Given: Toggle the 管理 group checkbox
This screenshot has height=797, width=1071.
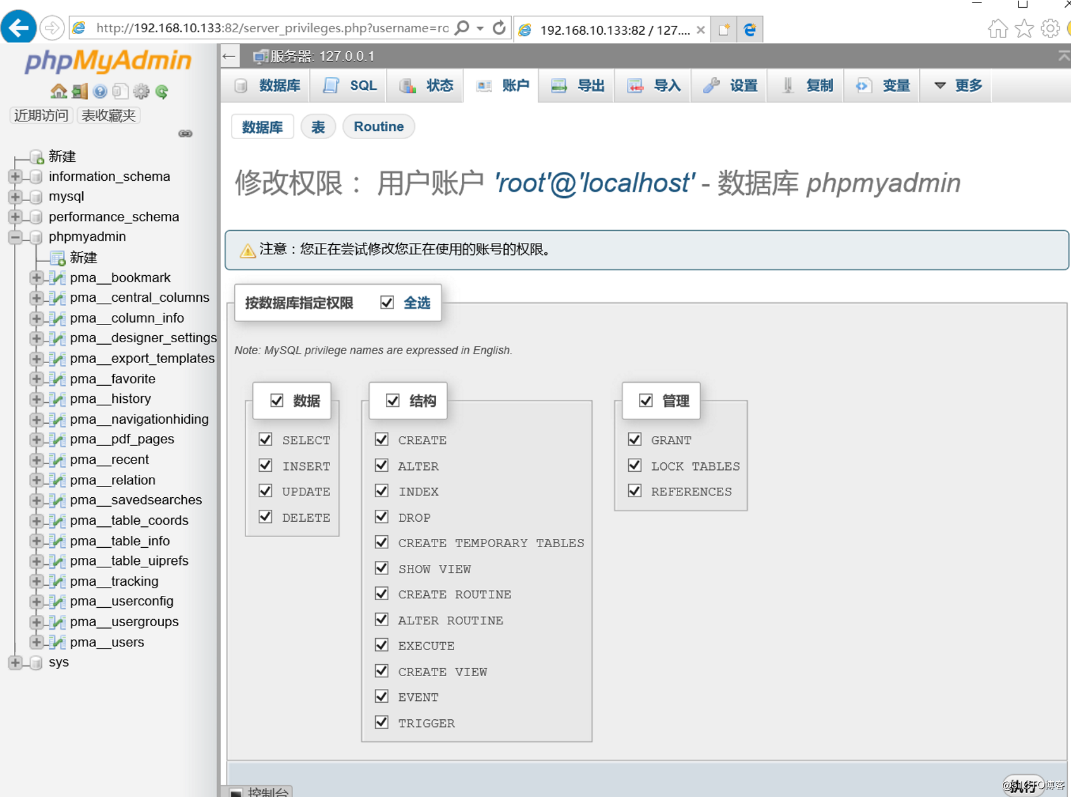Looking at the screenshot, I should pyautogui.click(x=645, y=400).
